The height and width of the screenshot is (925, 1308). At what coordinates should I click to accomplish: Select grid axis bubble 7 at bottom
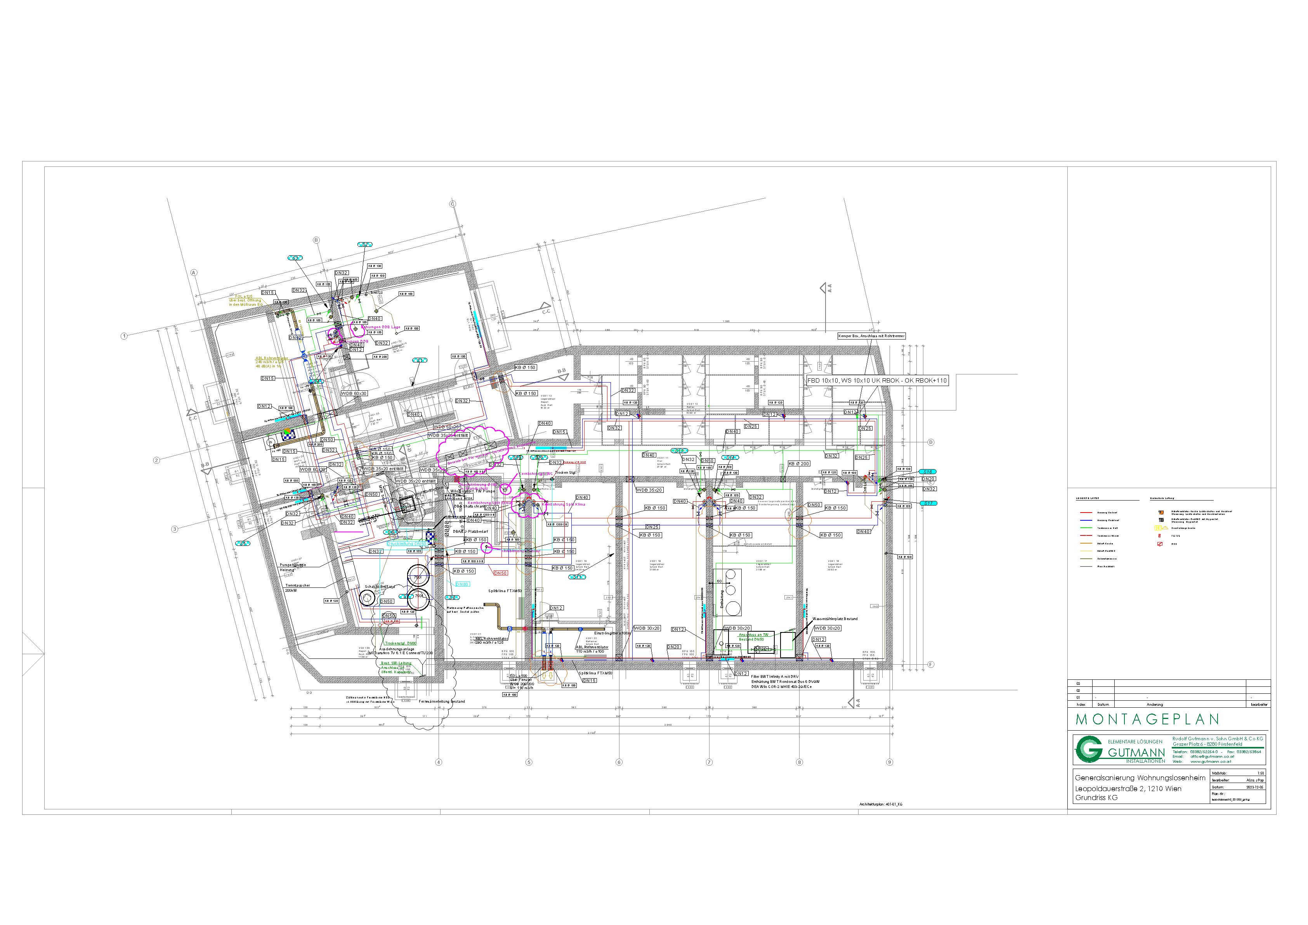coord(709,762)
